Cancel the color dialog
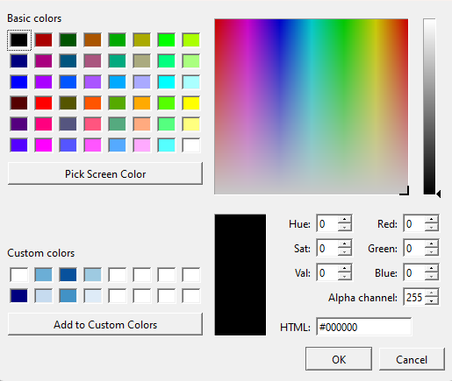 tap(412, 359)
